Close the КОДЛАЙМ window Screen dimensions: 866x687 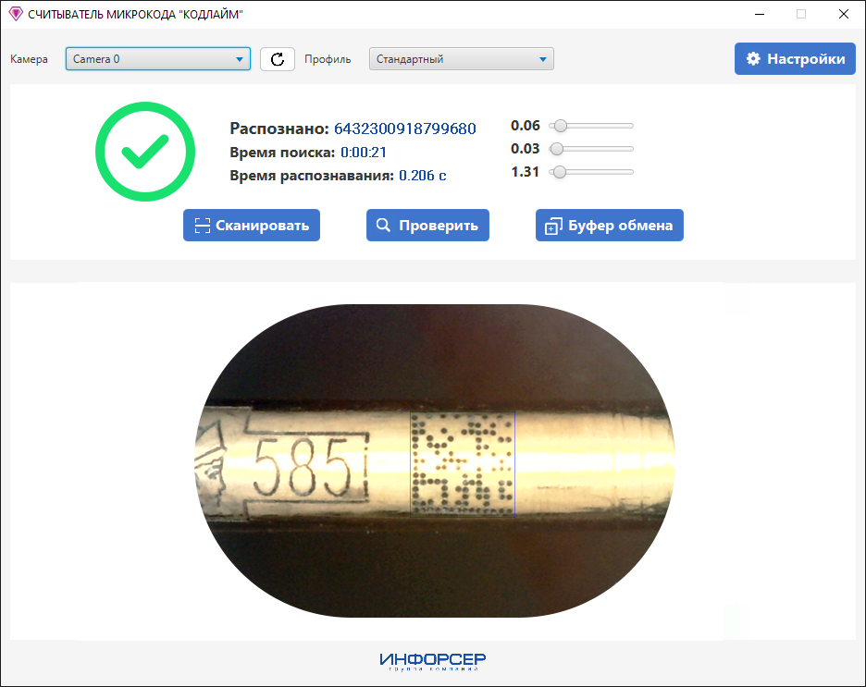click(x=844, y=15)
